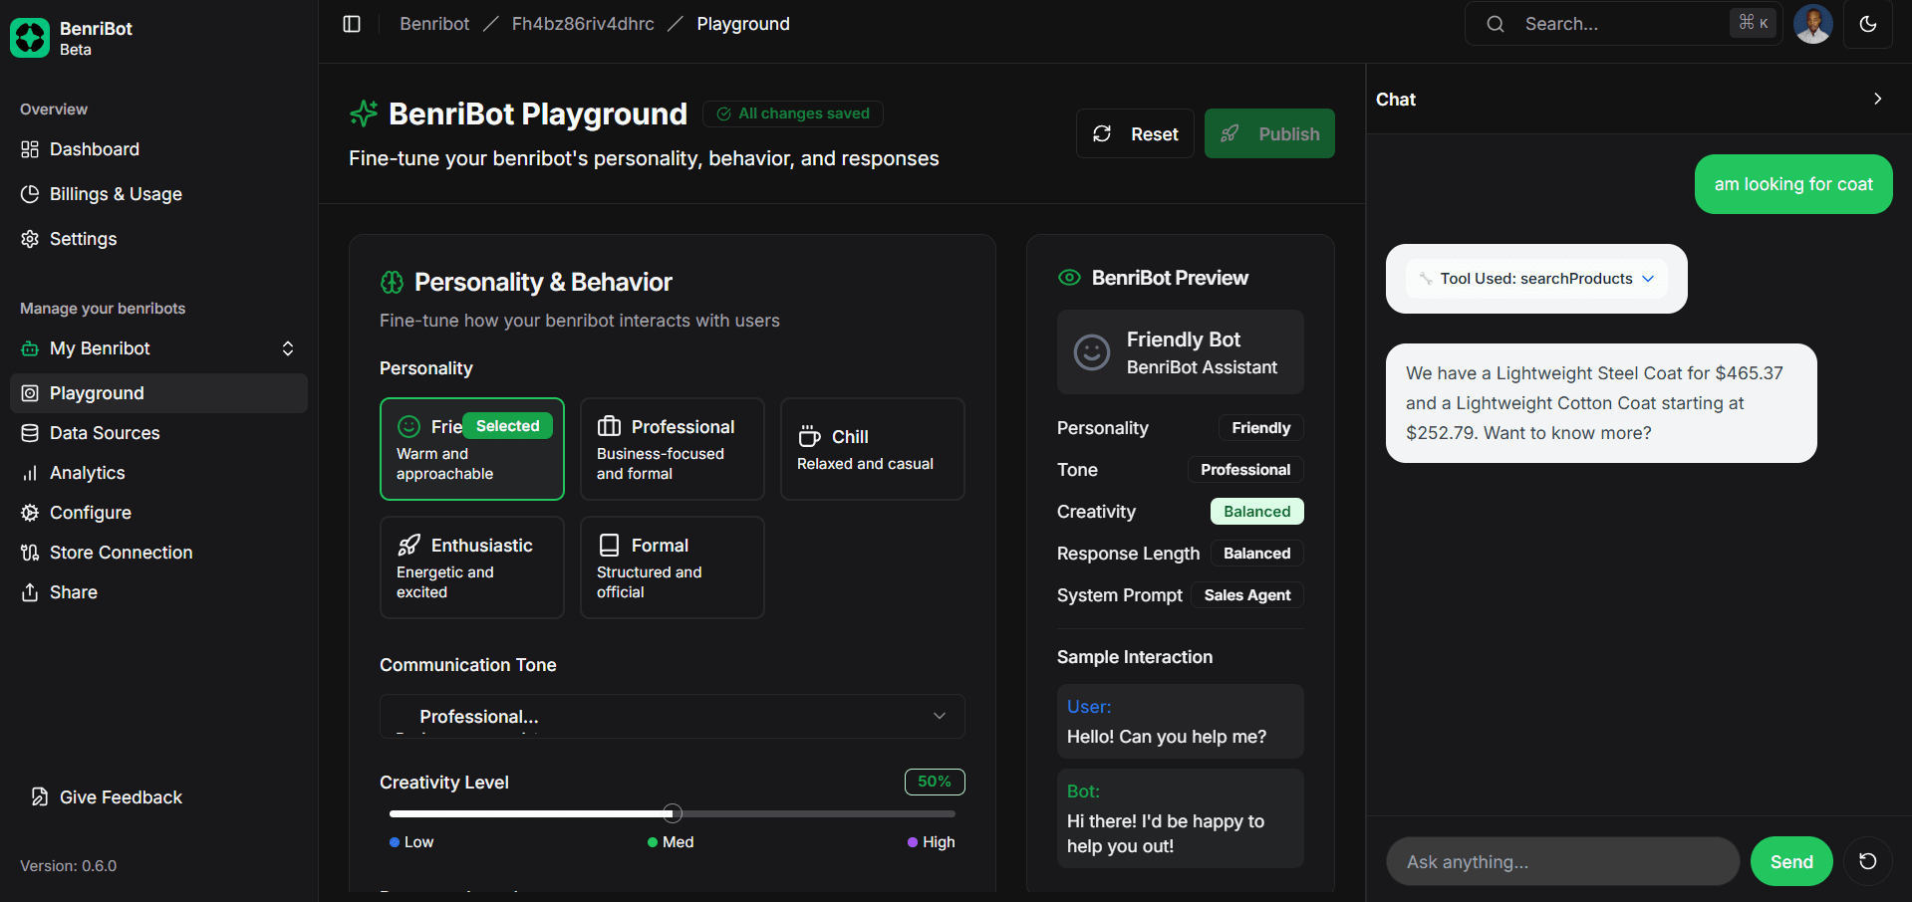Click the user profile avatar

[1812, 24]
